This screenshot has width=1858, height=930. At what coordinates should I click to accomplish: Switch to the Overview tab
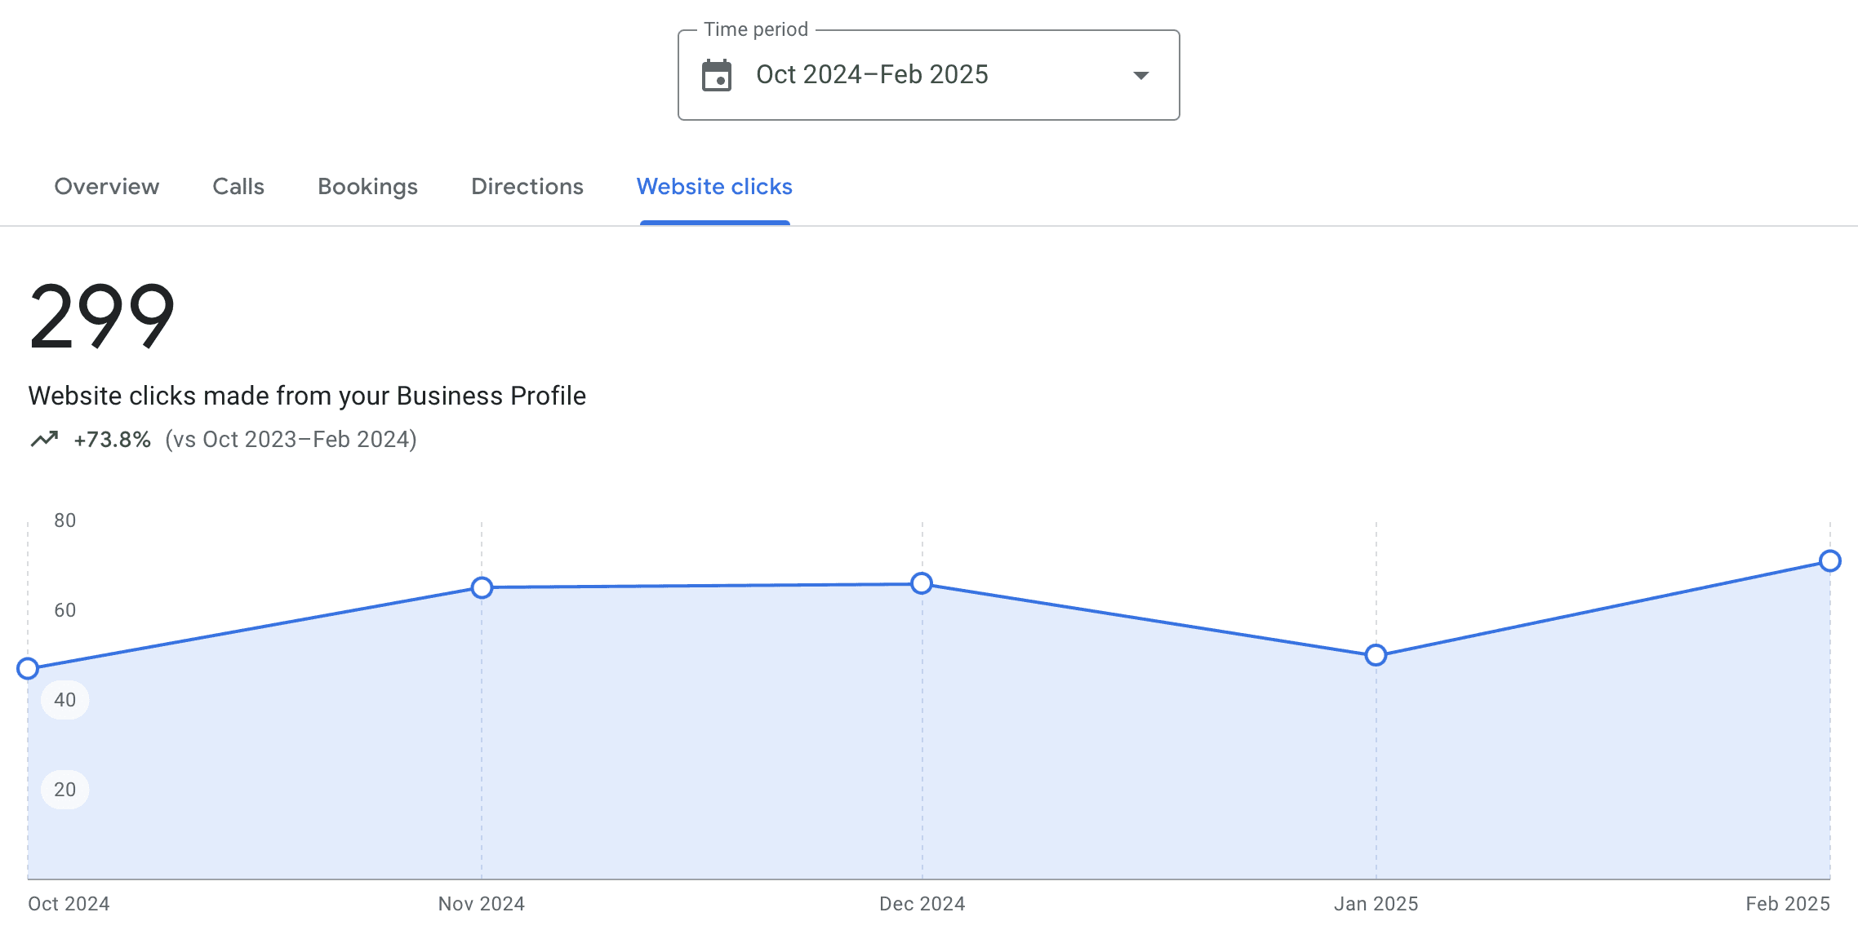[x=107, y=187]
